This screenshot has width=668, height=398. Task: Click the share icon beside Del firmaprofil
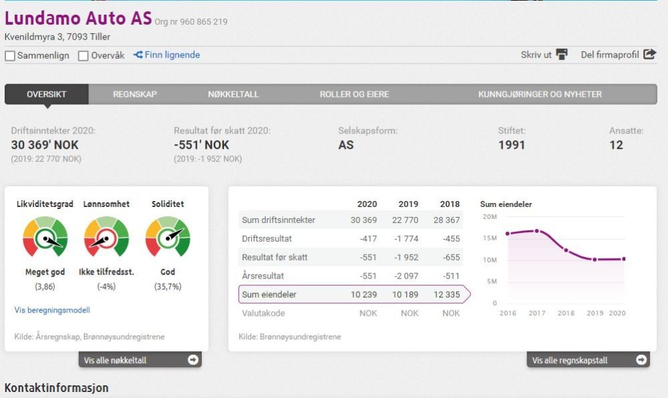pyautogui.click(x=649, y=54)
